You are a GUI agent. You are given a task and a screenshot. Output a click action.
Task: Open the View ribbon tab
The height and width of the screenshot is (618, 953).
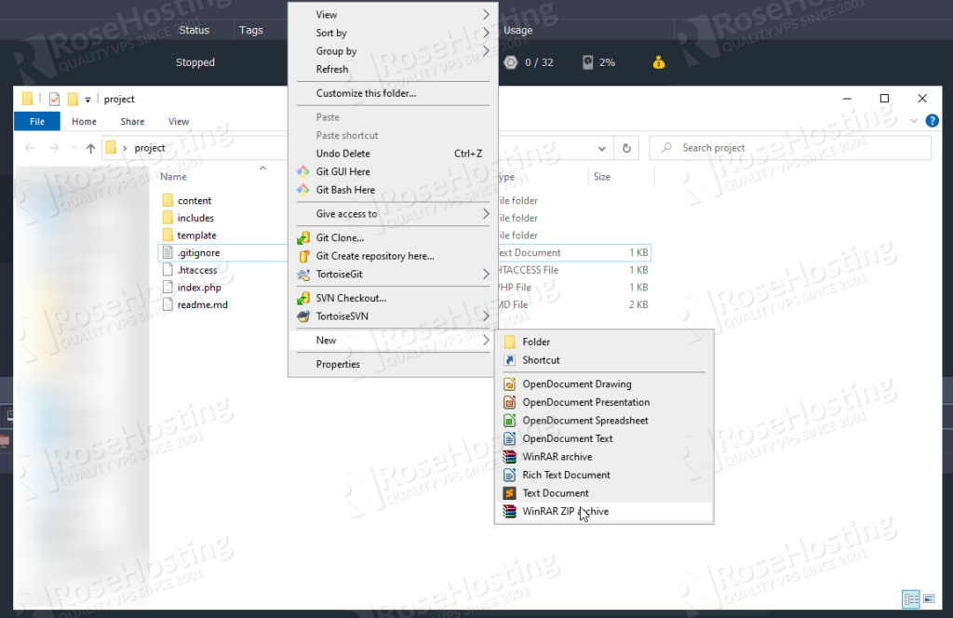[179, 122]
